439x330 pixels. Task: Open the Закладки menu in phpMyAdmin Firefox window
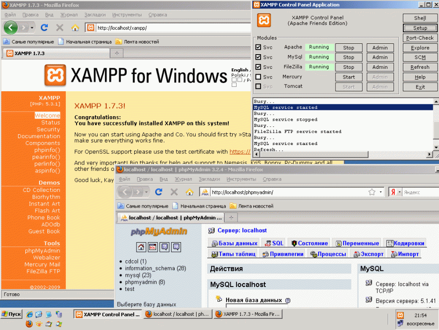click(209, 179)
